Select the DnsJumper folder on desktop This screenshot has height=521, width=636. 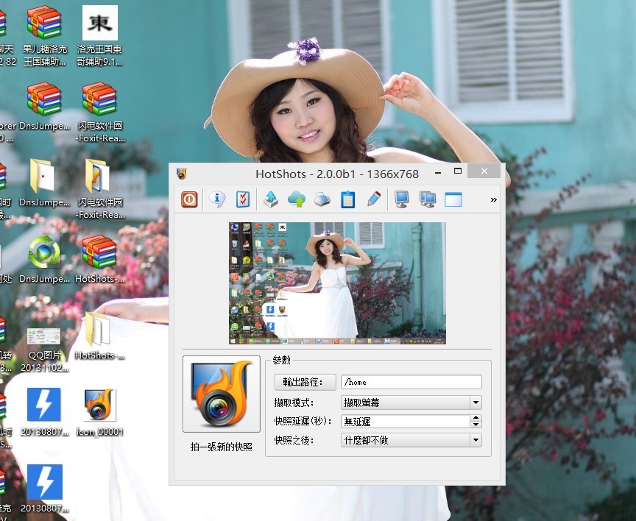pos(45,182)
